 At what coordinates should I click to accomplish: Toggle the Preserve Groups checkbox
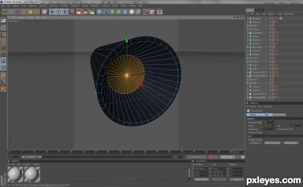(264, 132)
